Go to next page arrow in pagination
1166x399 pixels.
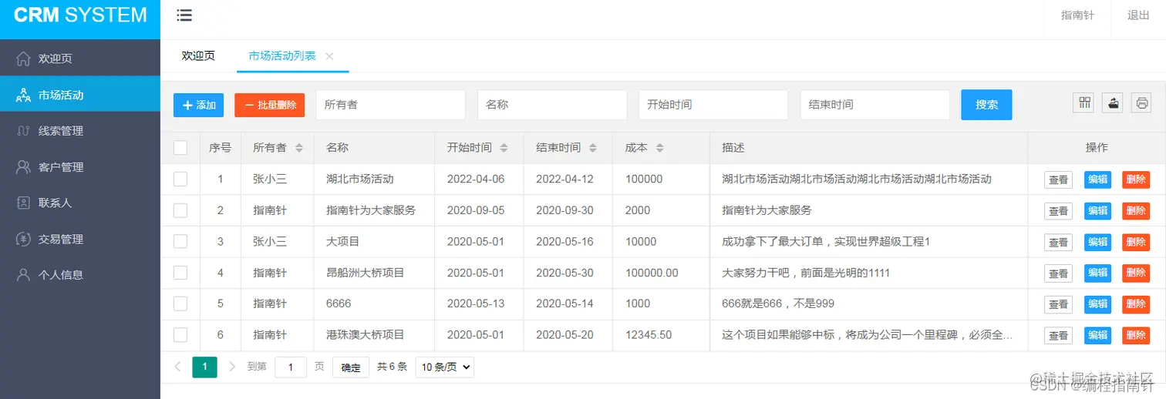tap(232, 367)
